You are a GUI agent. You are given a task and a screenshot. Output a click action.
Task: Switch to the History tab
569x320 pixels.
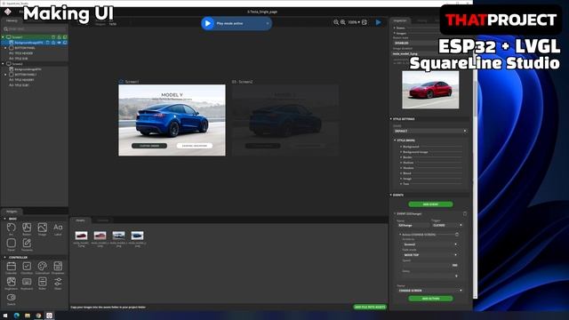421,20
